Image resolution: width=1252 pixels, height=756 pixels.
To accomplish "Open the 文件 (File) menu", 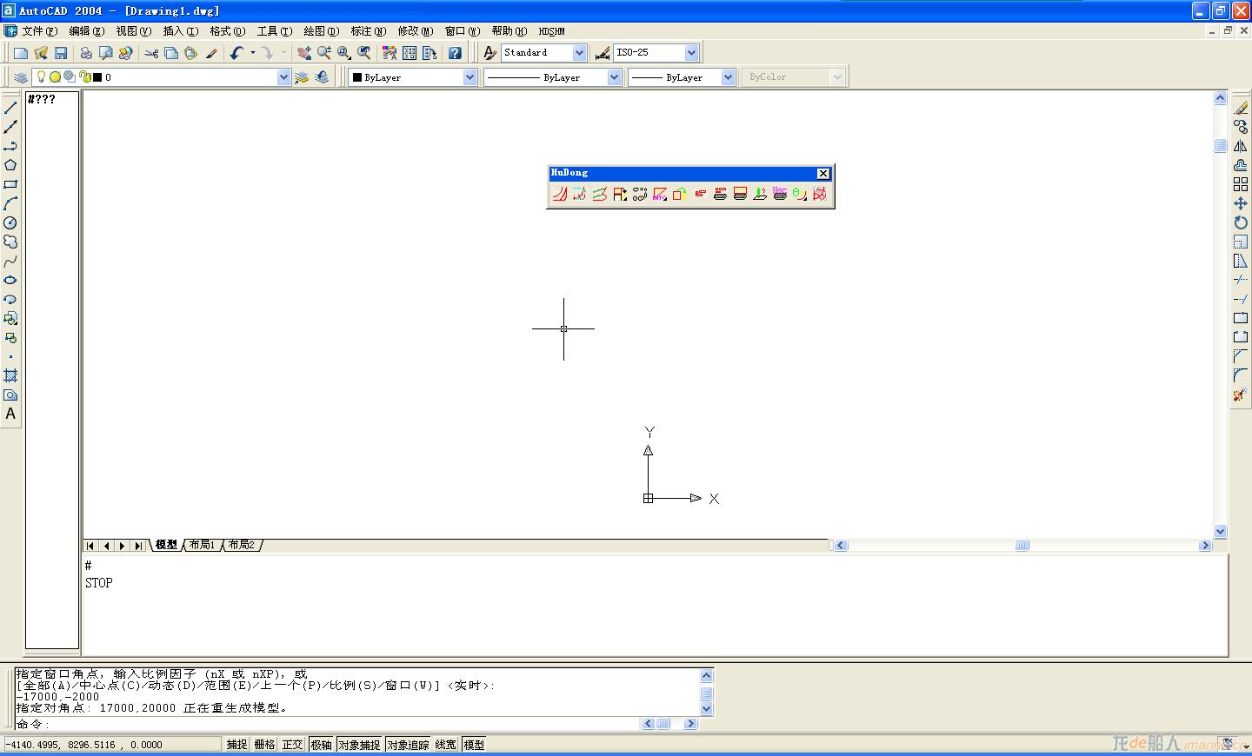I will 39,31.
